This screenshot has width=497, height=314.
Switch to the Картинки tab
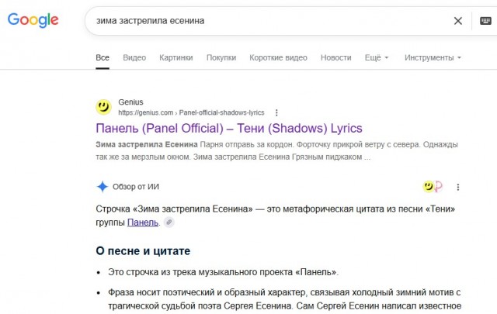click(176, 57)
